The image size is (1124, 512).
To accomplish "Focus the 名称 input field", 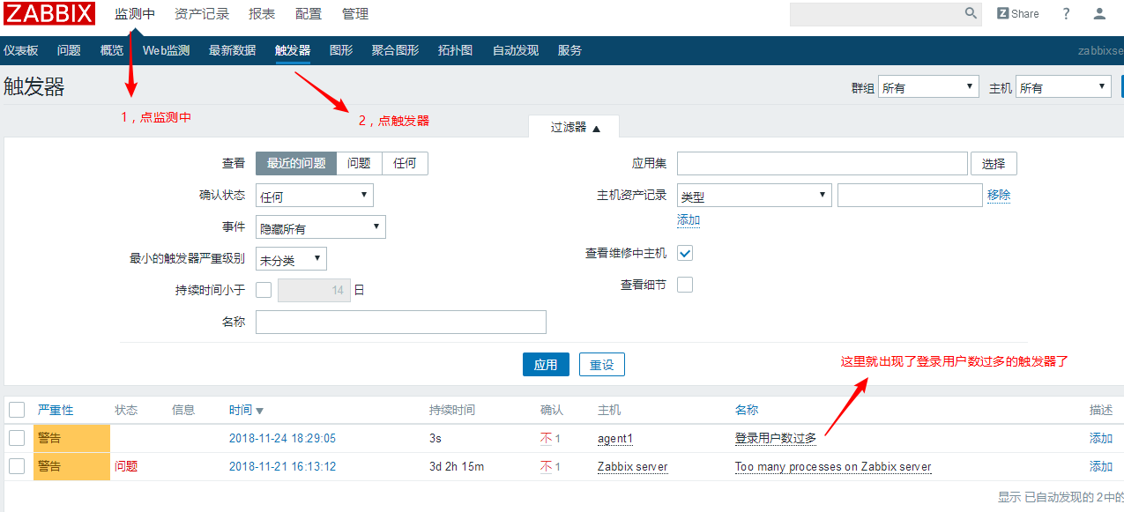I will point(401,322).
